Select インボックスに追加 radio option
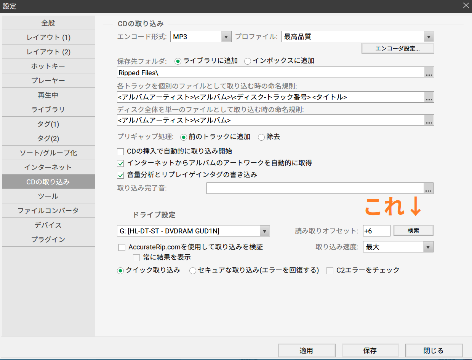 (279, 61)
